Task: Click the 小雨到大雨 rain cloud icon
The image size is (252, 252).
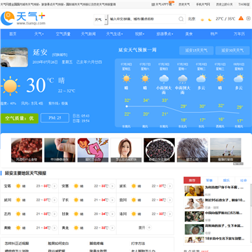Action: [164, 79]
